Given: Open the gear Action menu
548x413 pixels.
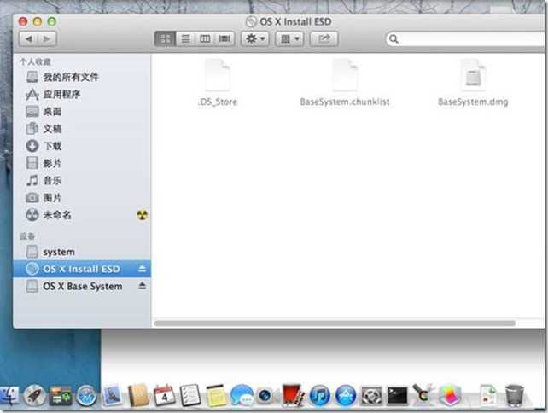Looking at the screenshot, I should coord(255,38).
